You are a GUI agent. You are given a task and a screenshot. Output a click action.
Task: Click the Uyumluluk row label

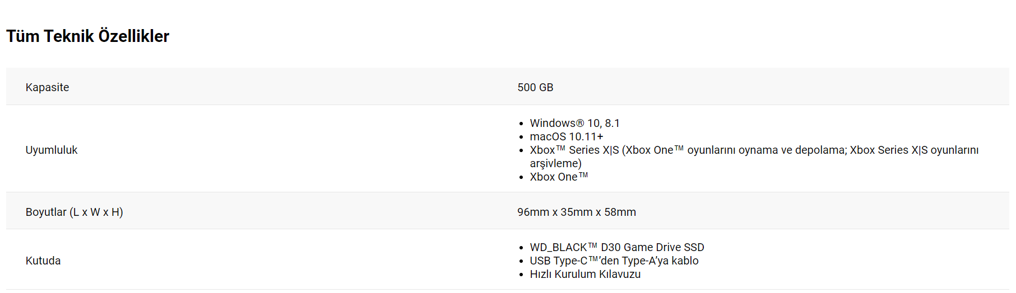(x=52, y=150)
